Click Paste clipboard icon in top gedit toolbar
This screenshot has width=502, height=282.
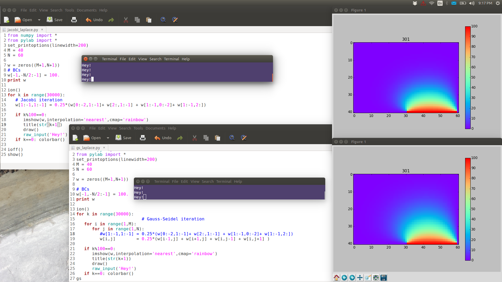(x=149, y=20)
